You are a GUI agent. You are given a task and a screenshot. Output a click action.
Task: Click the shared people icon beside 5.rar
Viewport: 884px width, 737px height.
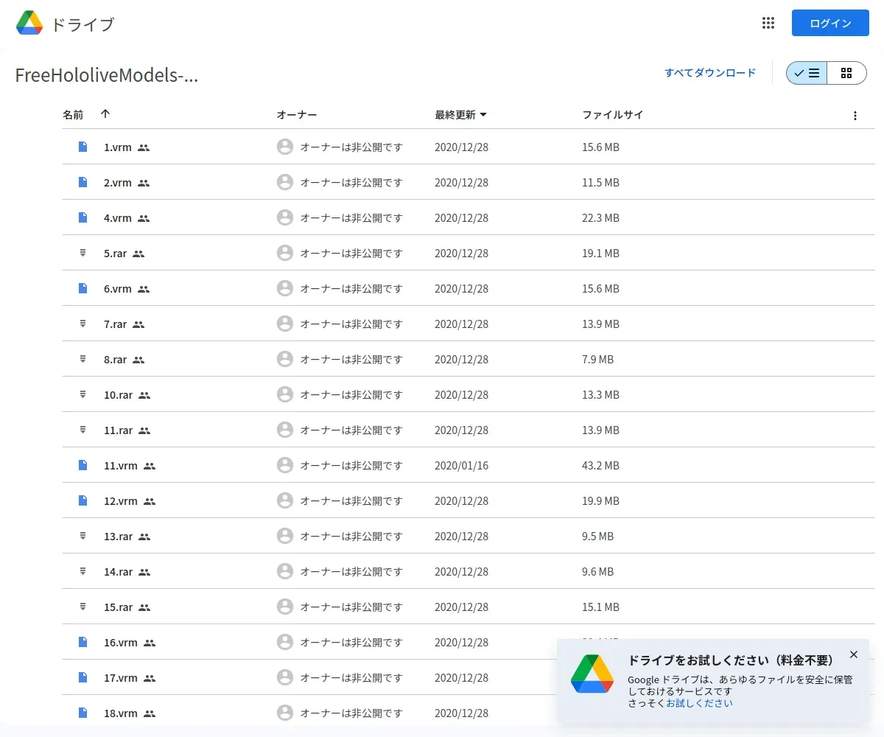pyautogui.click(x=138, y=254)
